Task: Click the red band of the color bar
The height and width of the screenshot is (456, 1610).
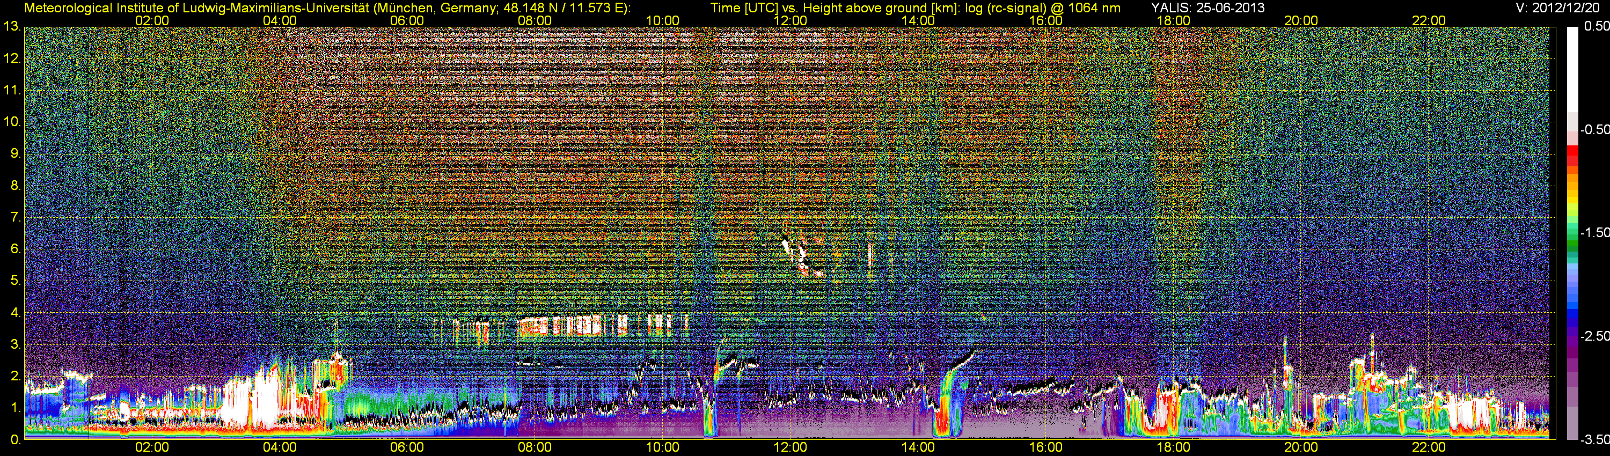Action: (x=1572, y=156)
